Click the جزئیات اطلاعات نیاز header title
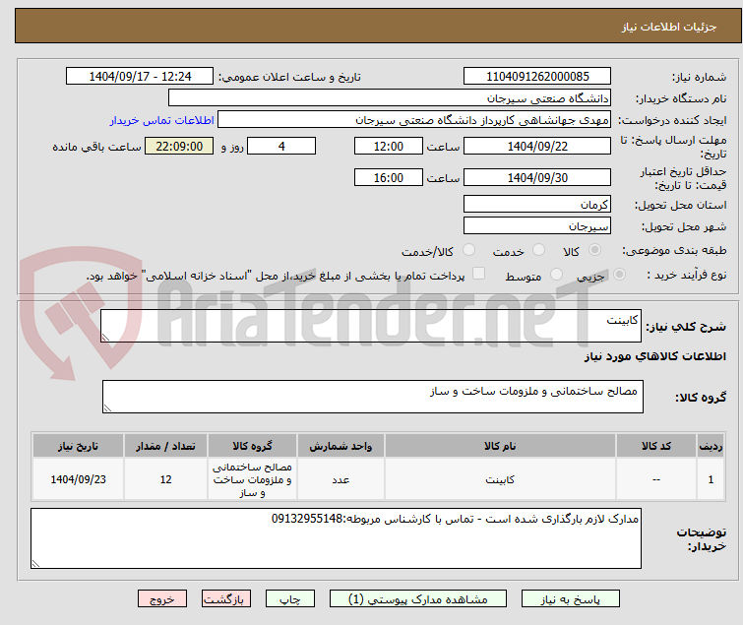Screen dimensions: 743x625 pyautogui.click(x=668, y=27)
